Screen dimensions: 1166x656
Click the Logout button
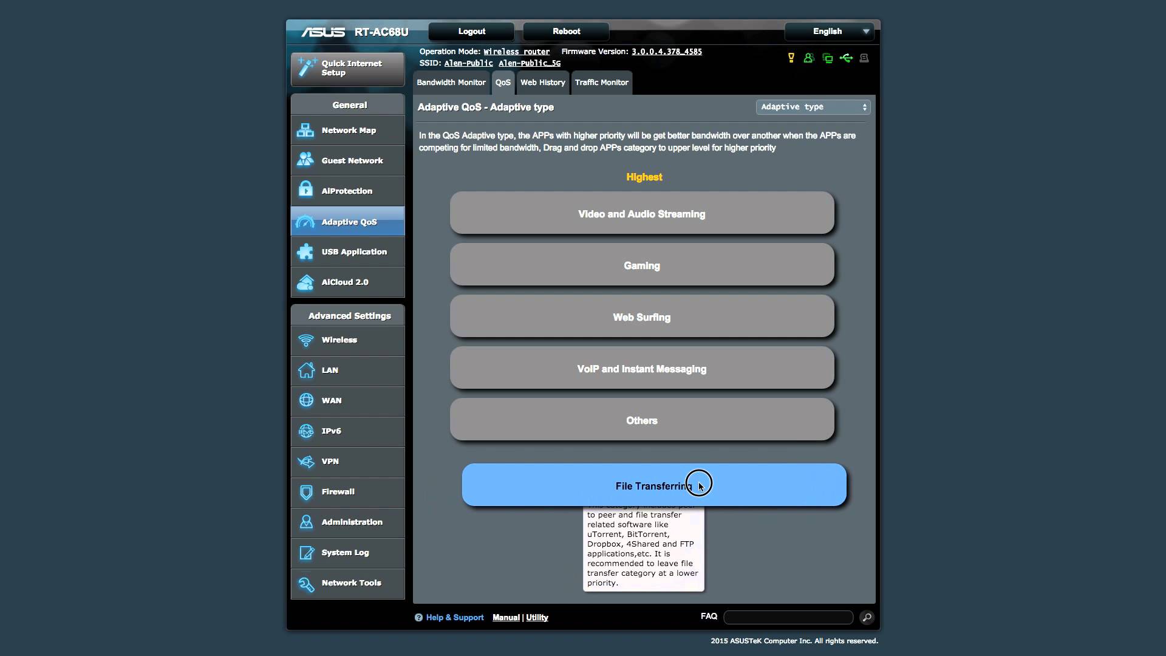point(472,30)
